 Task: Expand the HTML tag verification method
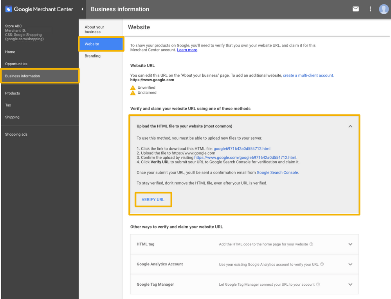coord(350,244)
